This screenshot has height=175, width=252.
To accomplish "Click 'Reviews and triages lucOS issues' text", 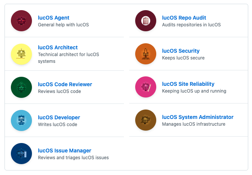I will pos(73,158).
